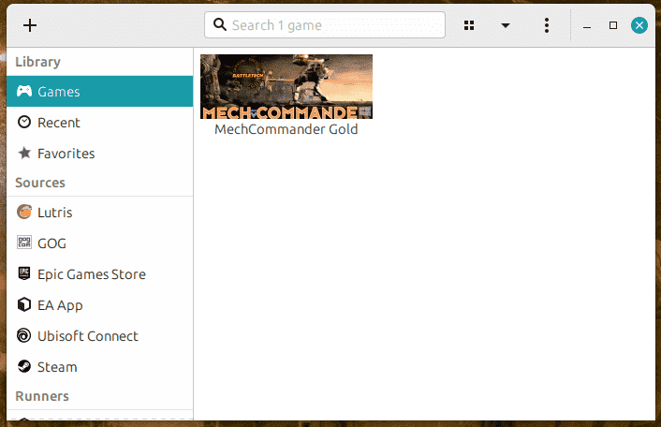The image size is (661, 427).
Task: Maximize the Lutris window
Action: click(613, 25)
